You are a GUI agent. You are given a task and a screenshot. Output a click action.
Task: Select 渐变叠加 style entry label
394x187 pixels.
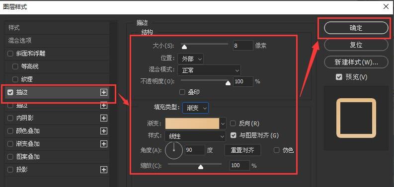pyautogui.click(x=28, y=144)
